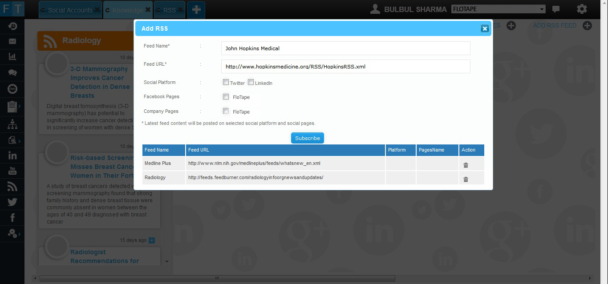Image resolution: width=608 pixels, height=284 pixels.
Task: Open the Twitter bird icon in sidebar
Action: 12,202
